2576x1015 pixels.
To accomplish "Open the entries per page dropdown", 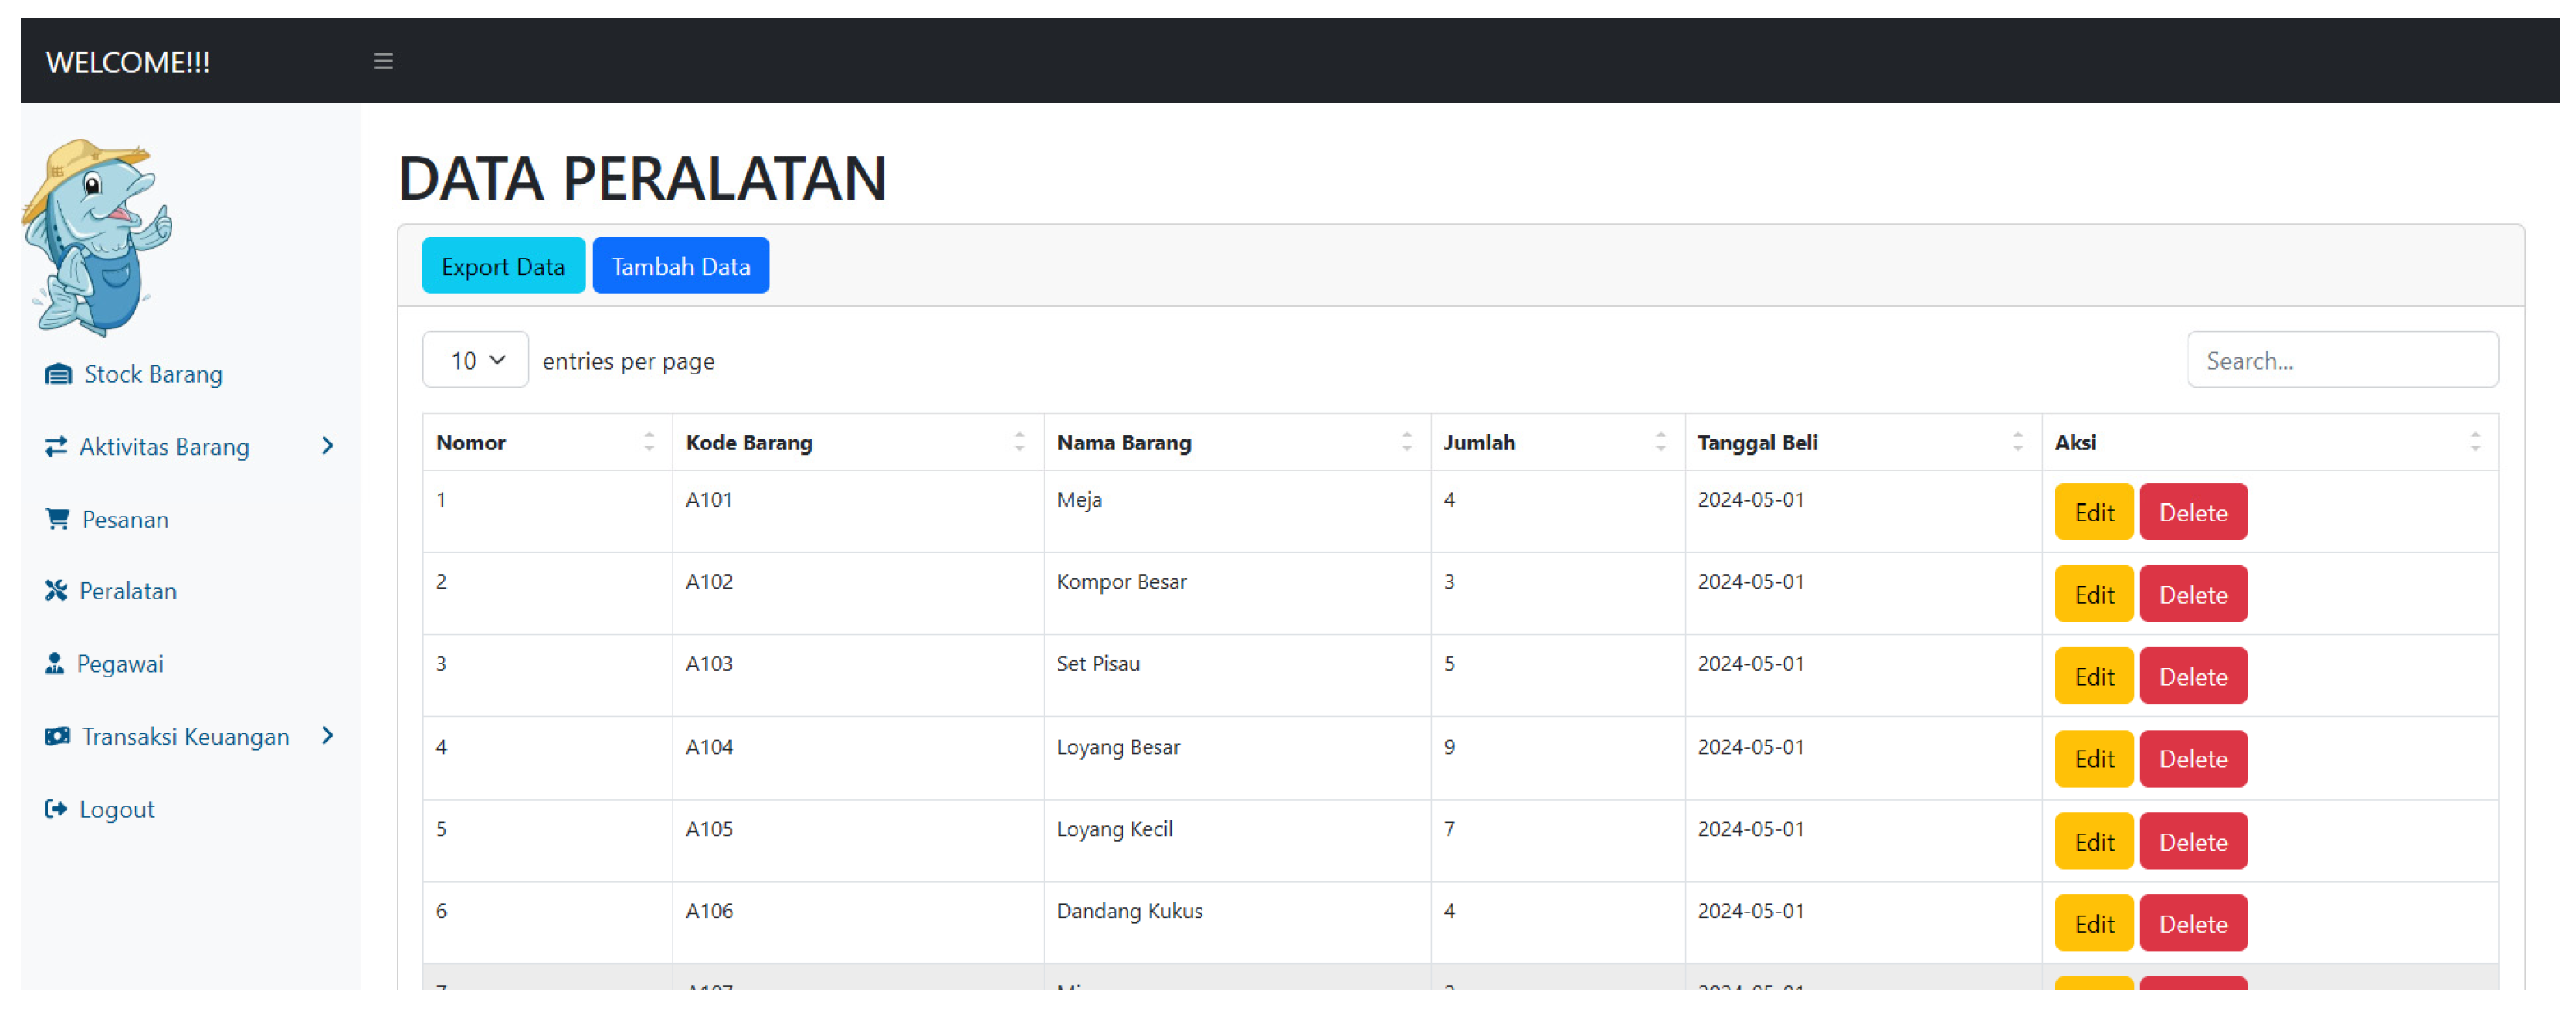I will tap(475, 360).
